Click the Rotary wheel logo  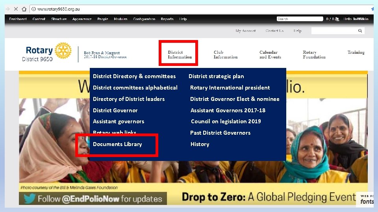[63, 51]
